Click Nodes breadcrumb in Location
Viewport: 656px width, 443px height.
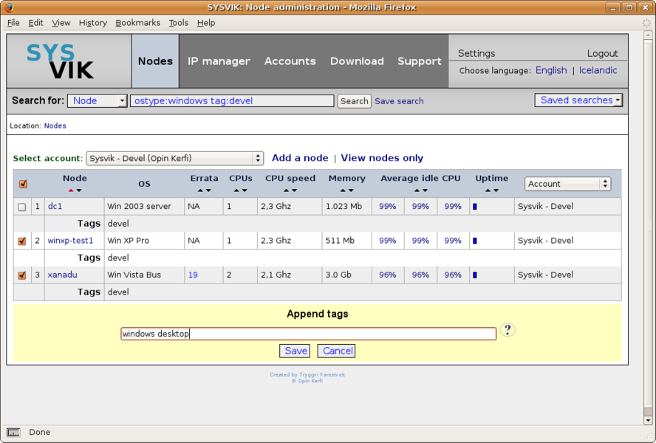click(55, 126)
